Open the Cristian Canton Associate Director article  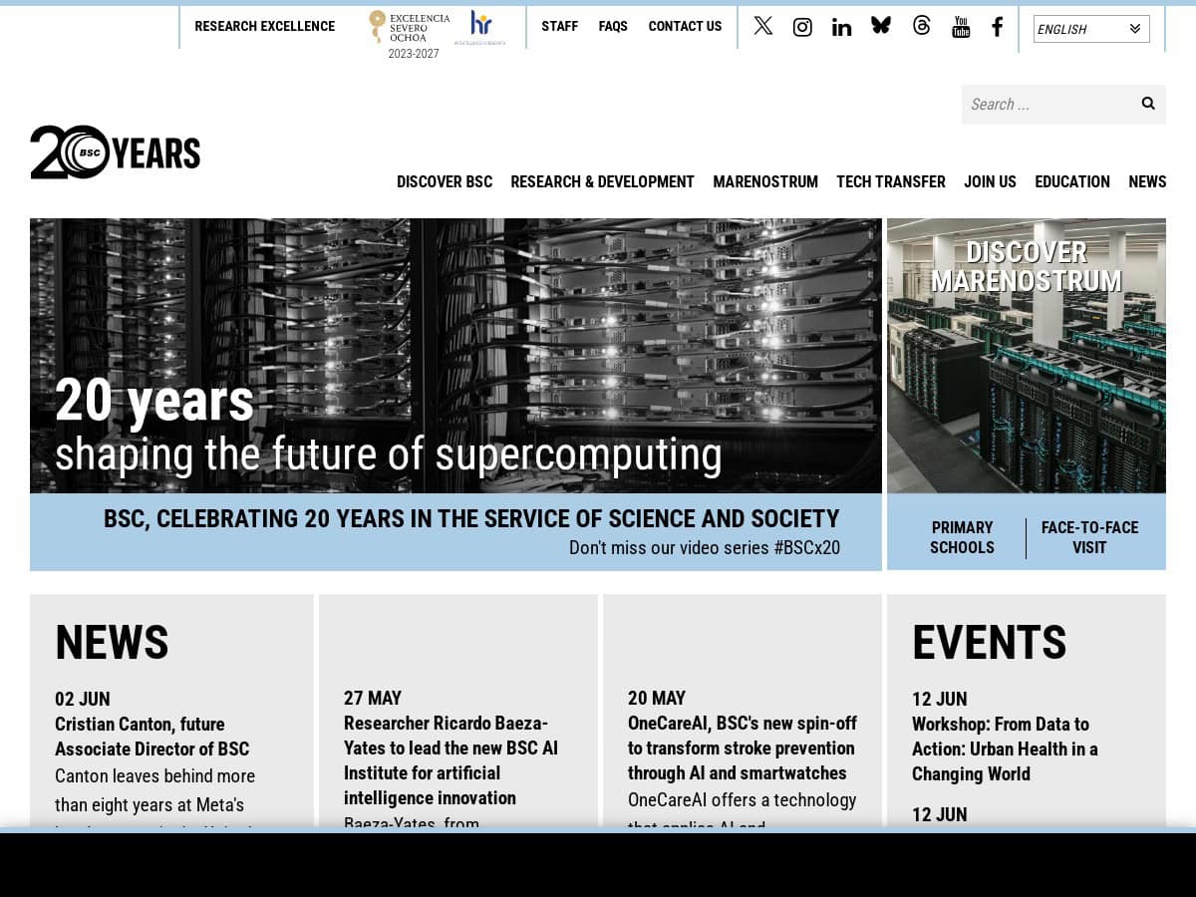click(x=152, y=737)
